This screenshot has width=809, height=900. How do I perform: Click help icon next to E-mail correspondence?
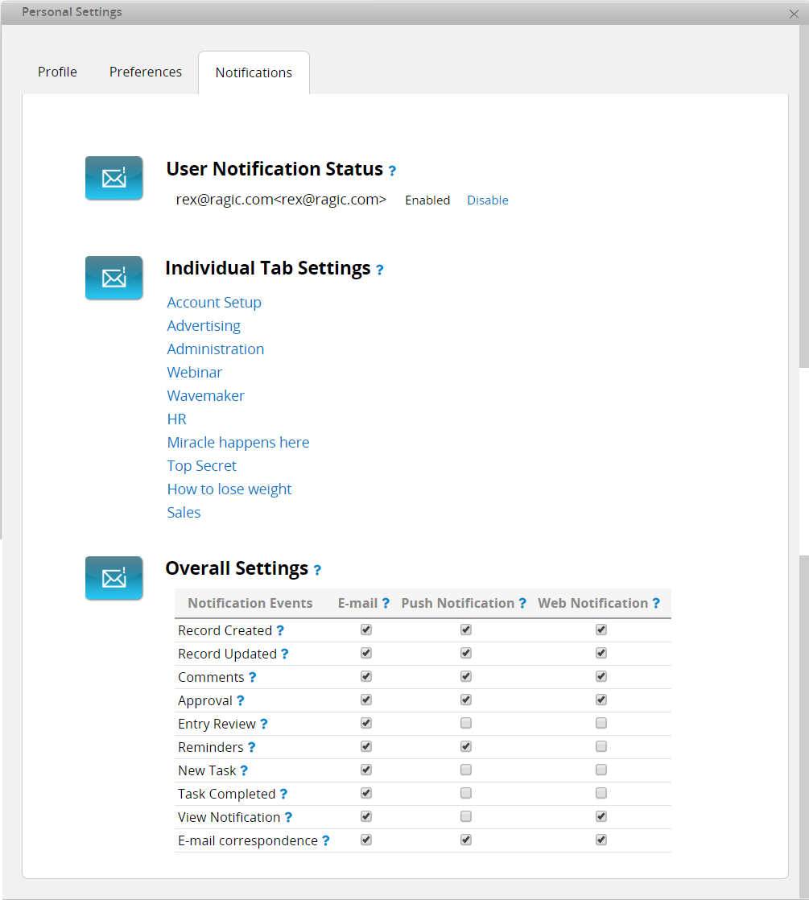[326, 840]
